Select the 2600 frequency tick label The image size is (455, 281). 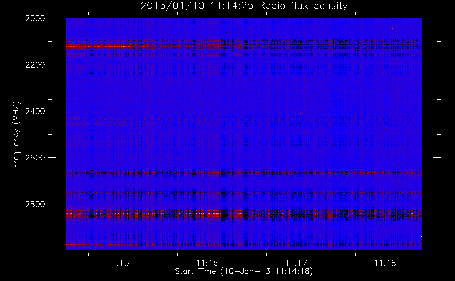coord(35,158)
